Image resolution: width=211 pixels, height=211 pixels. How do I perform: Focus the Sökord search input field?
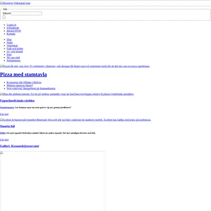click(x=26, y=13)
